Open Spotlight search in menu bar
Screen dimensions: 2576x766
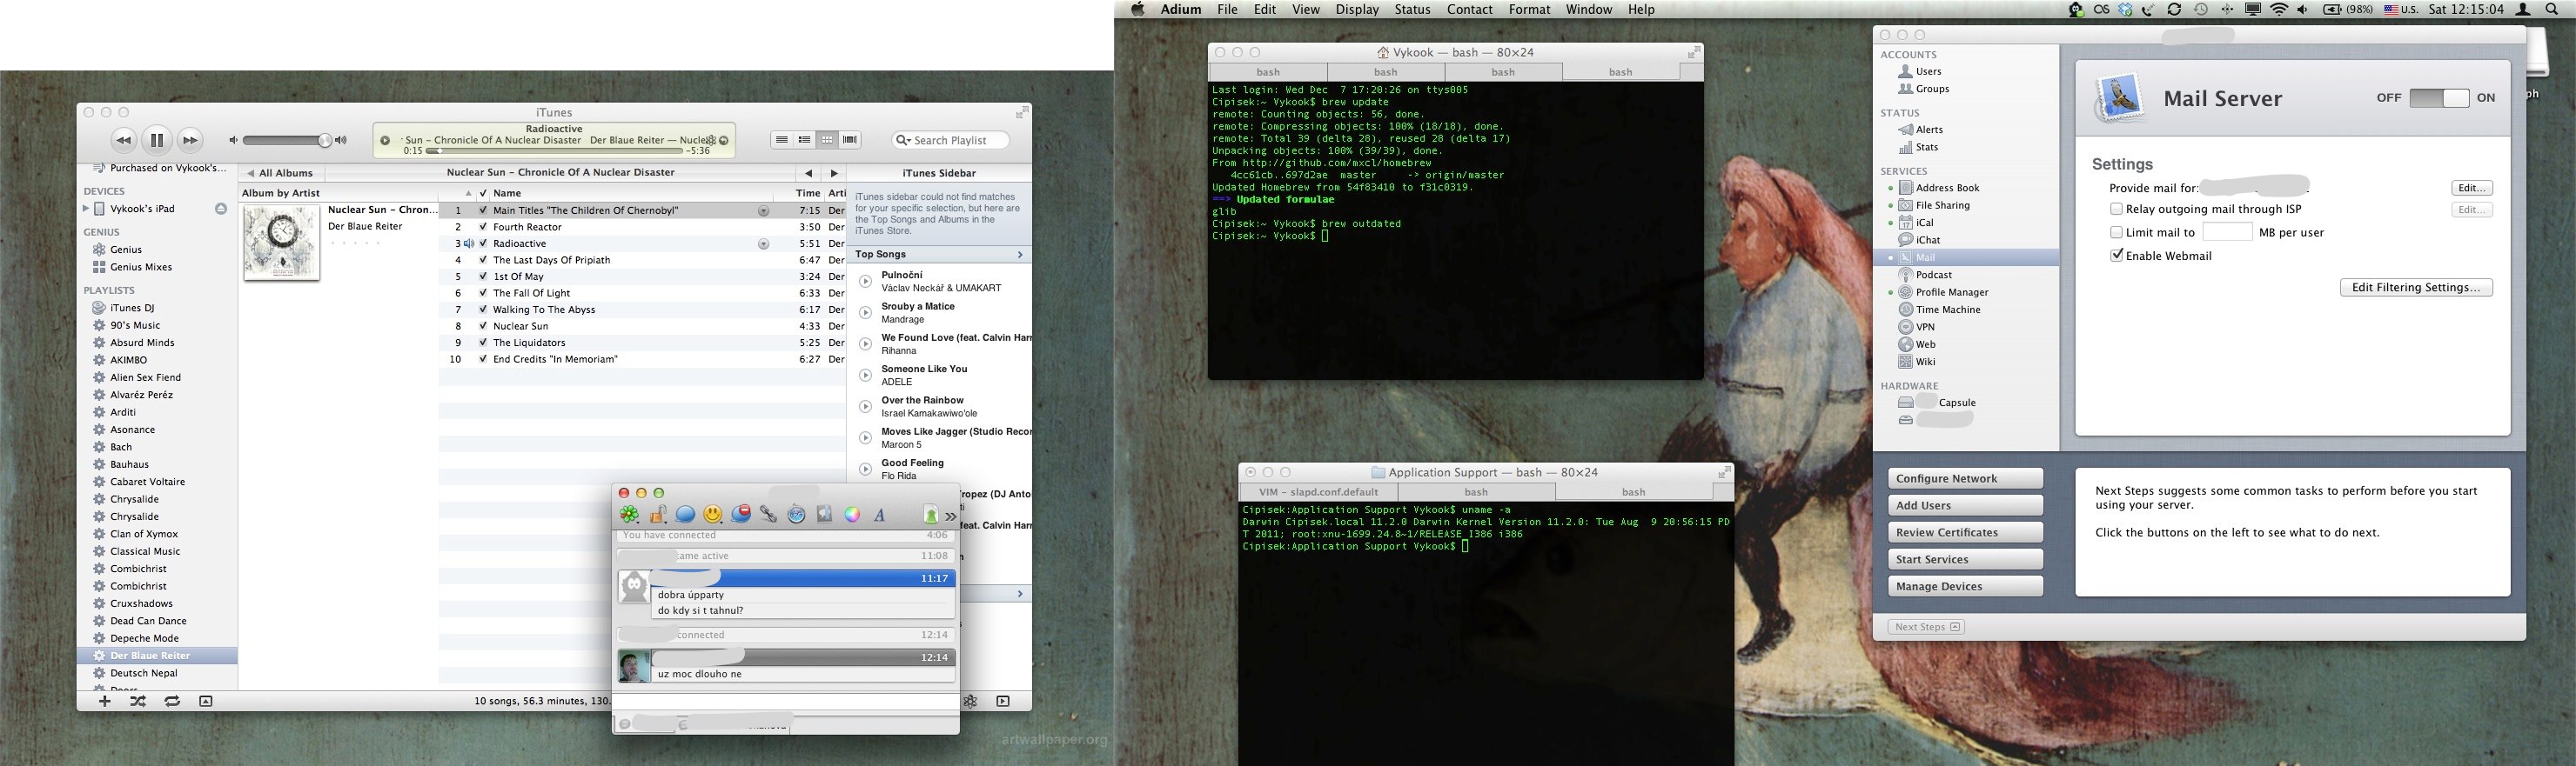(x=2551, y=9)
